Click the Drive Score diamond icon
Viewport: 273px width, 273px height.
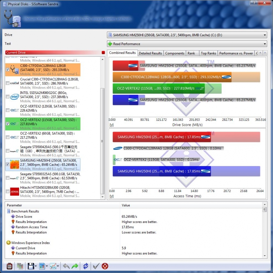pyautogui.click(x=13, y=216)
